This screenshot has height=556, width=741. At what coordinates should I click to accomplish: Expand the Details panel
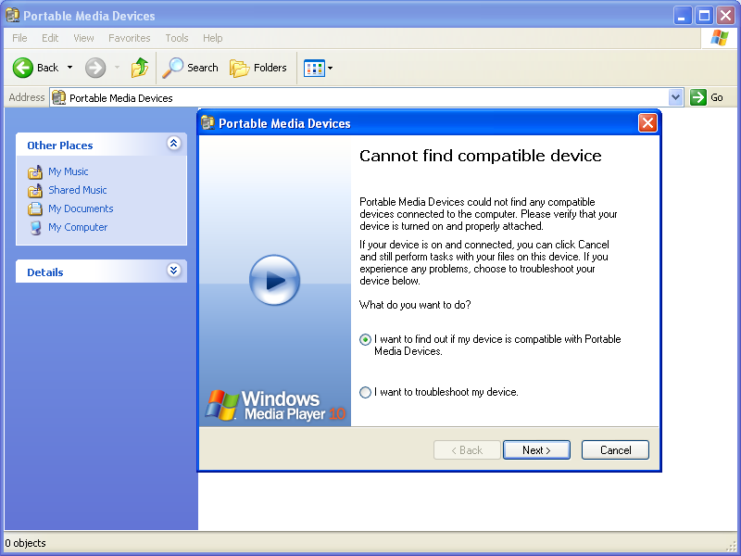point(173,270)
